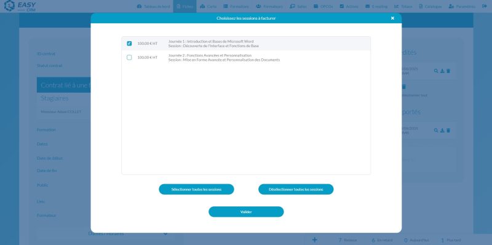
Task: Click the '1 Plus tard' counter
Action: 451,240
